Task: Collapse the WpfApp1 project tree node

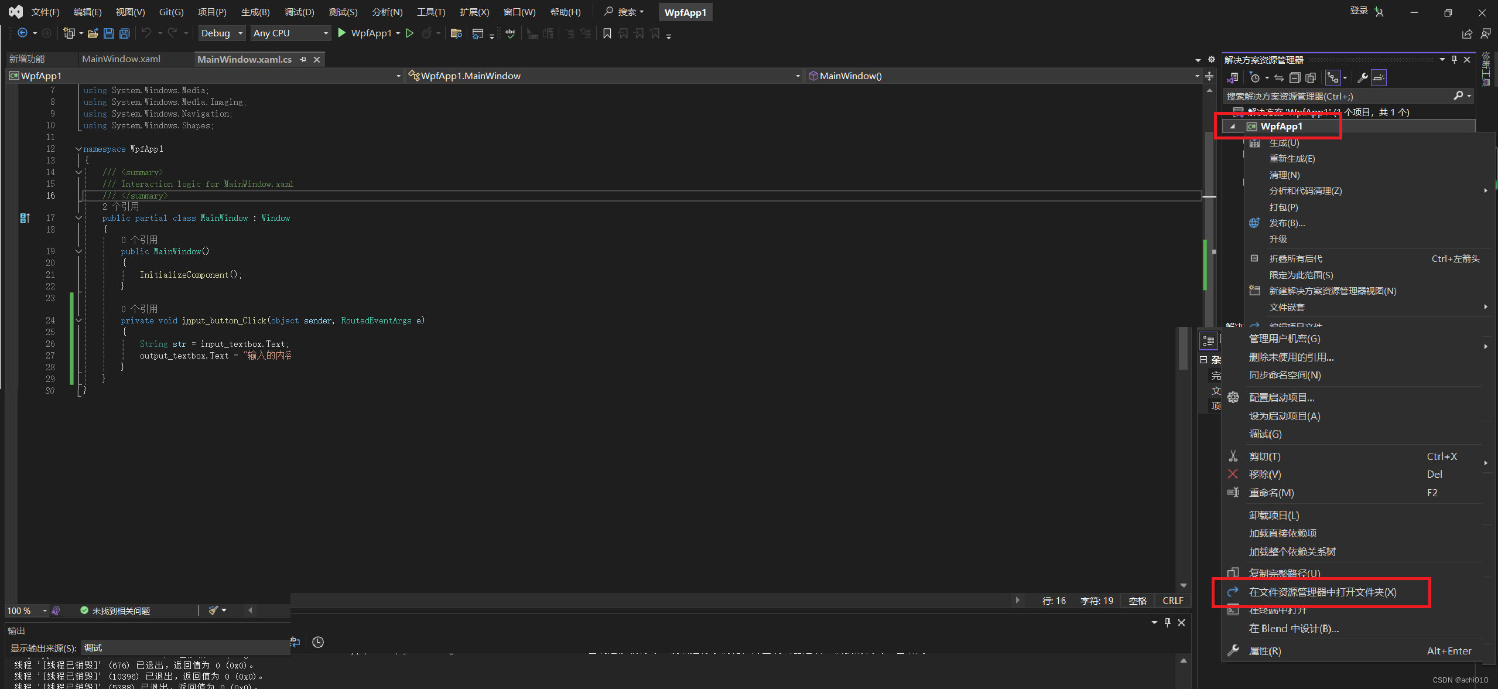Action: point(1232,127)
